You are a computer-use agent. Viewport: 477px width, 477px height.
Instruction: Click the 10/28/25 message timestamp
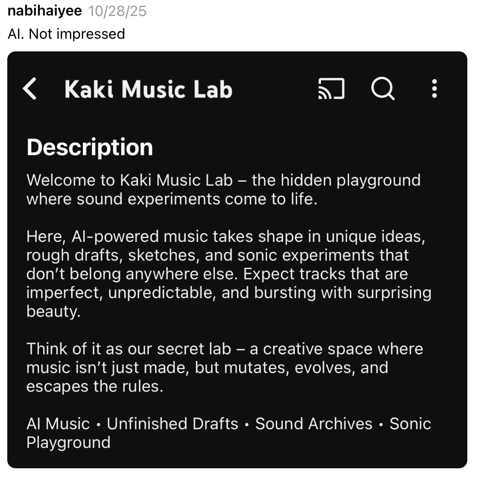pyautogui.click(x=117, y=11)
